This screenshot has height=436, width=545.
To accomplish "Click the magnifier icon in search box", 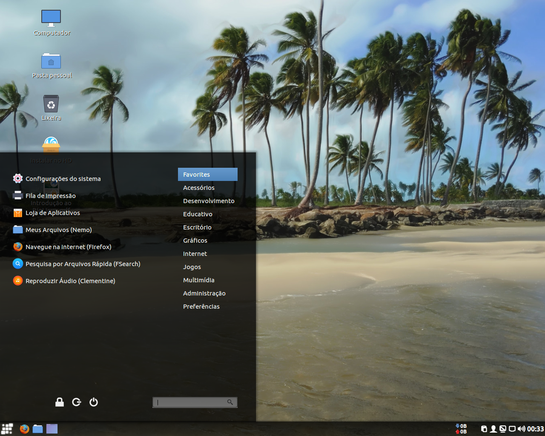I will point(230,402).
